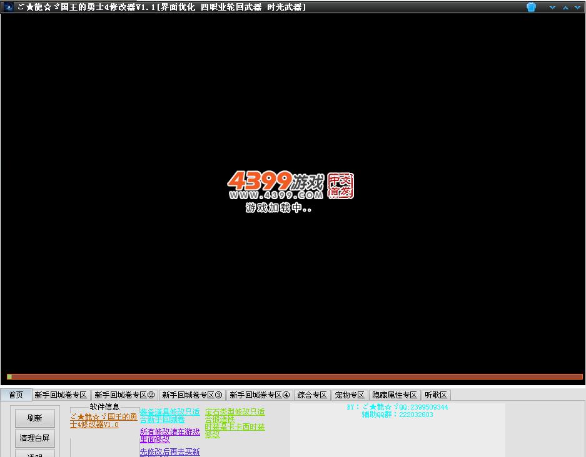Screen dimensions: 586x457
Task: Click the first down arrow beside the shirt icon
Action: point(552,7)
